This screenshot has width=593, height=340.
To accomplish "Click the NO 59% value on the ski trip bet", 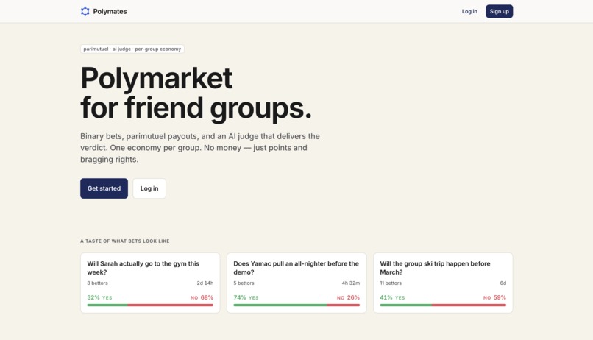I will click(x=494, y=297).
